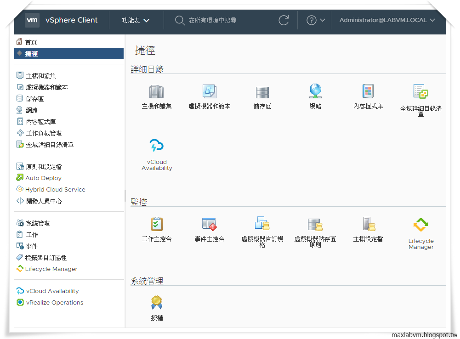This screenshot has height=339, width=460.
Task: Open the 全域詳細目錄清單 shortcut icon
Action: tap(420, 91)
